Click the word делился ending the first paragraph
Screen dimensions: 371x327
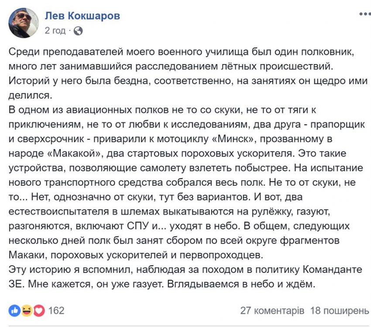point(30,95)
